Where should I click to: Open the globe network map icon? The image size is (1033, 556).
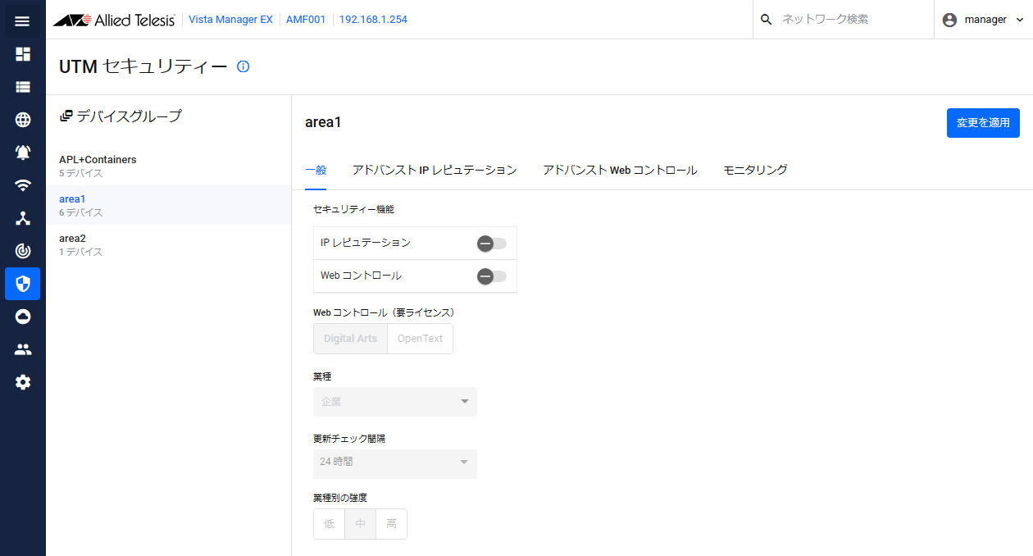23,120
